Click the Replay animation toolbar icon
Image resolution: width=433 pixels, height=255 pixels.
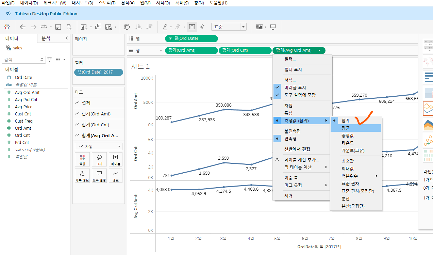click(x=44, y=27)
